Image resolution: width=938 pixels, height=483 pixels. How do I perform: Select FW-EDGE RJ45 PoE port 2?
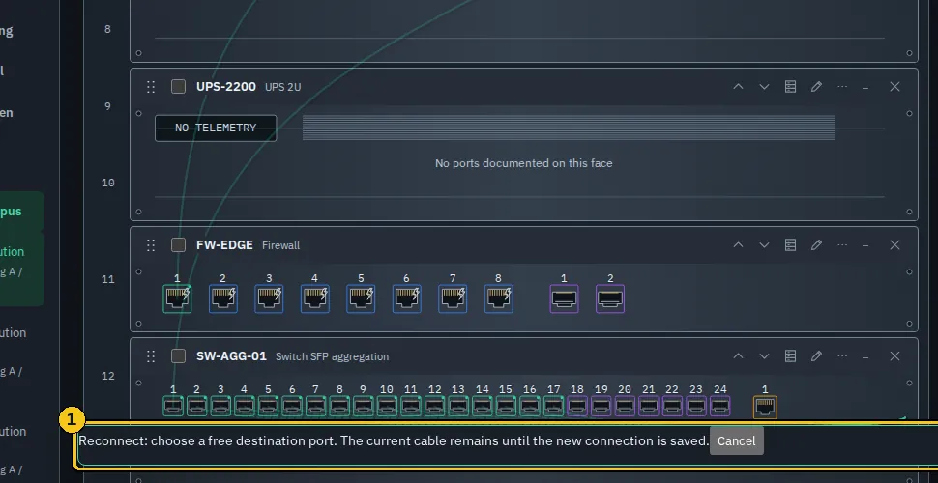click(223, 298)
